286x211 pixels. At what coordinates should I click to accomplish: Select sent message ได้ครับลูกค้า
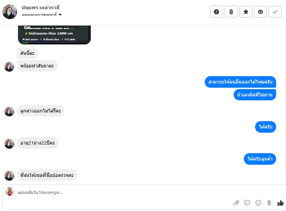coord(260,159)
